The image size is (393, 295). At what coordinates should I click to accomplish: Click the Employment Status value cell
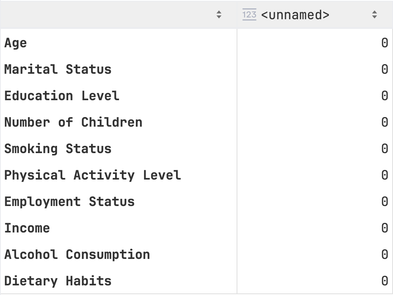point(315,202)
